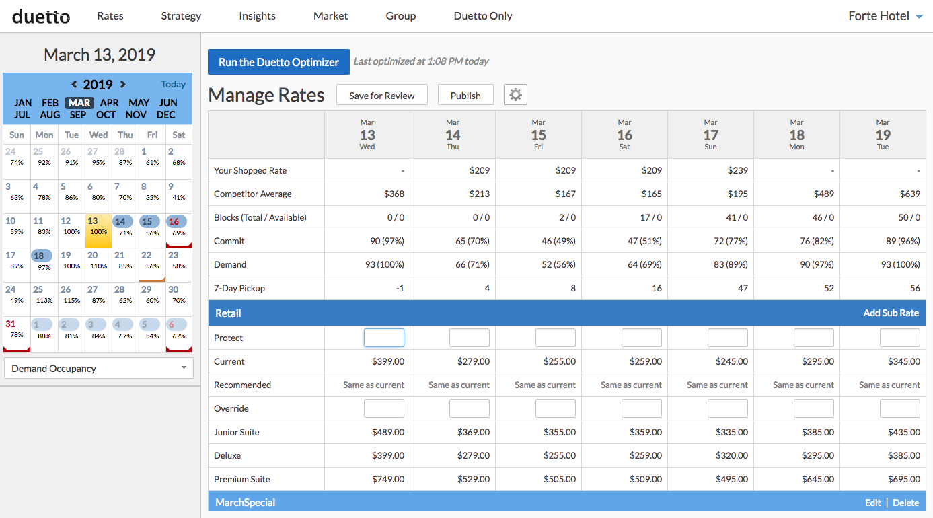Click Add Sub Rate in Retail header

(891, 313)
